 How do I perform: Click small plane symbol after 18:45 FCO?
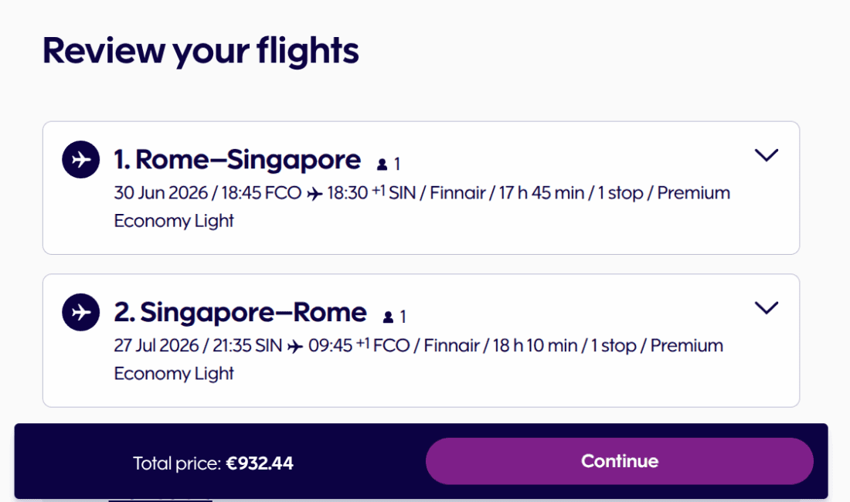(x=314, y=194)
